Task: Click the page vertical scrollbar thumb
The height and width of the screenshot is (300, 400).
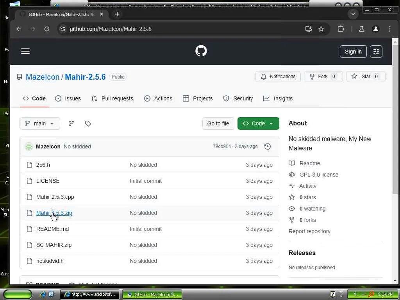Action: [x=395, y=120]
